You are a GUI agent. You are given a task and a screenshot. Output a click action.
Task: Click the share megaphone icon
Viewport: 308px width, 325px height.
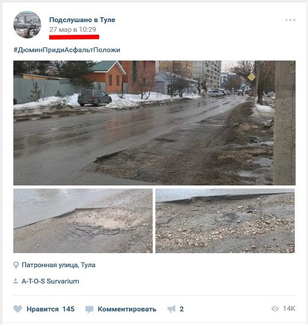pos(171,309)
